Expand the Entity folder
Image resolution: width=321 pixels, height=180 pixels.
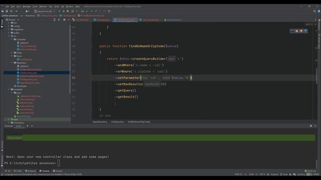(x=12, y=52)
